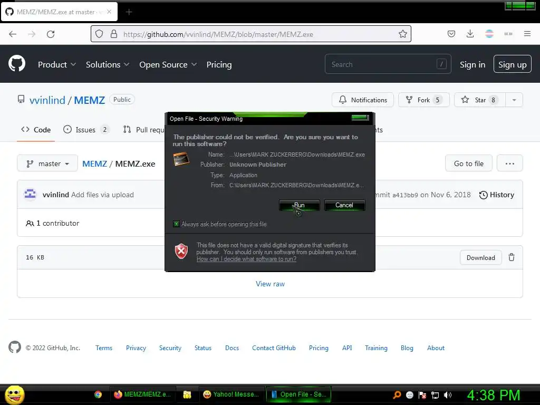540x405 pixels.
Task: Click the View raw link
Action: (x=271, y=284)
